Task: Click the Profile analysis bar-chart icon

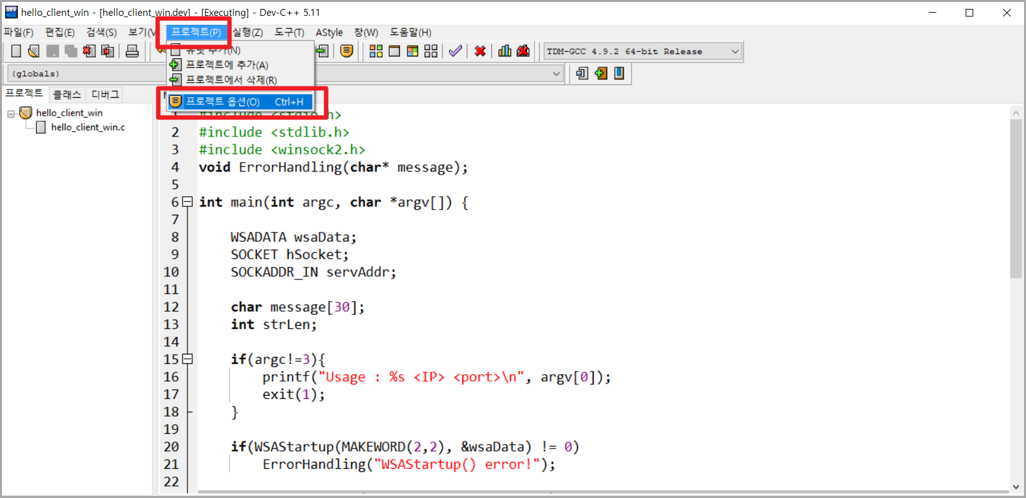Action: tap(505, 51)
